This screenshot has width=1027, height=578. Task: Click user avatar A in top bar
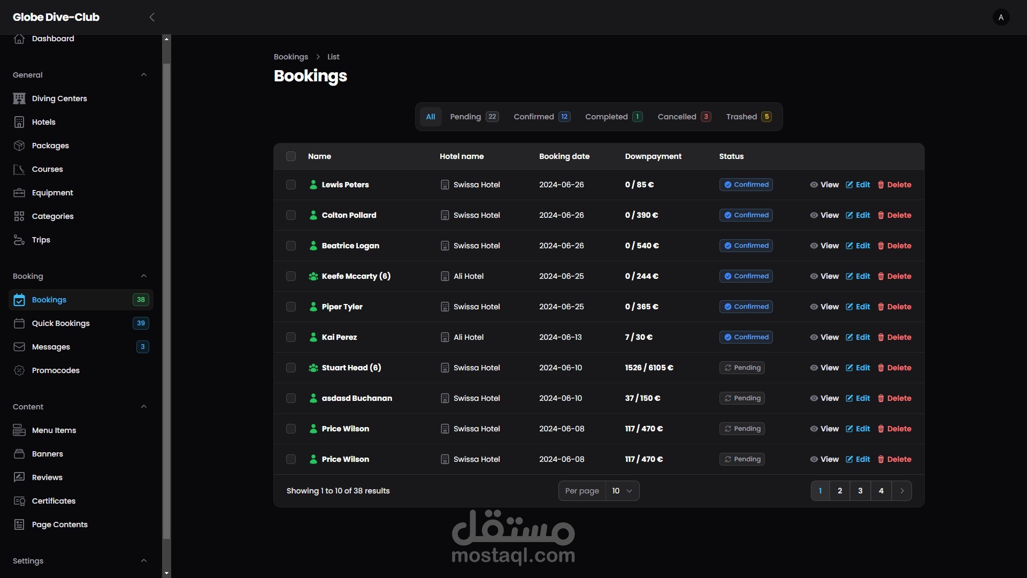[1001, 17]
